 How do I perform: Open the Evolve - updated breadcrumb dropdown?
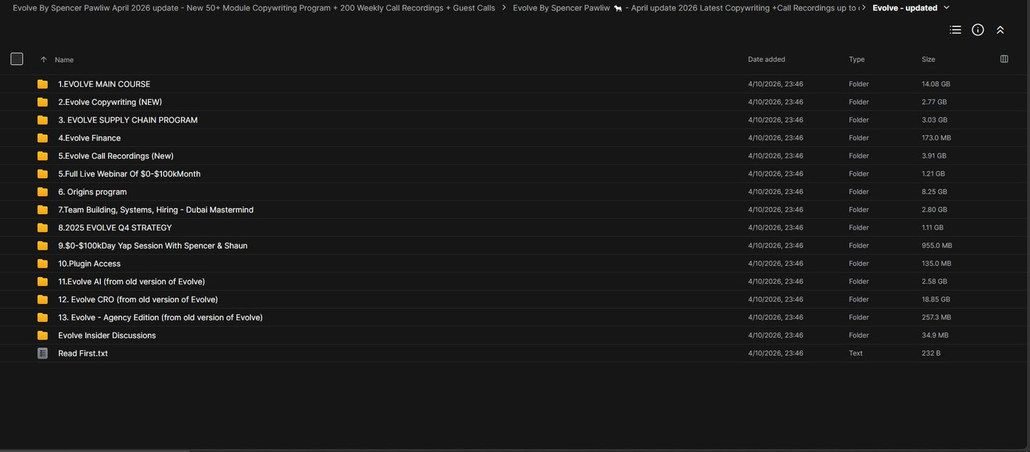click(x=947, y=8)
